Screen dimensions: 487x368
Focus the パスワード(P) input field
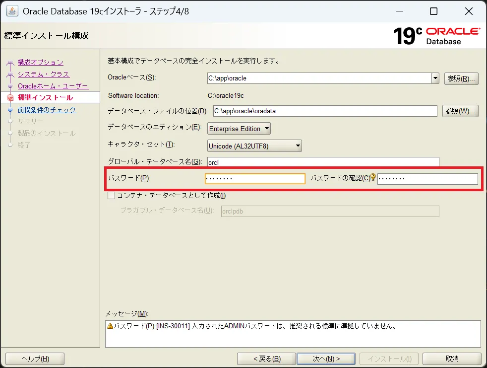point(255,179)
